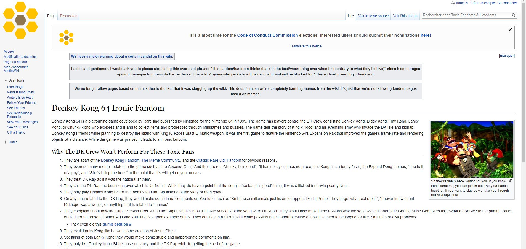
Task: Click the français language link
Action: (462, 3)
